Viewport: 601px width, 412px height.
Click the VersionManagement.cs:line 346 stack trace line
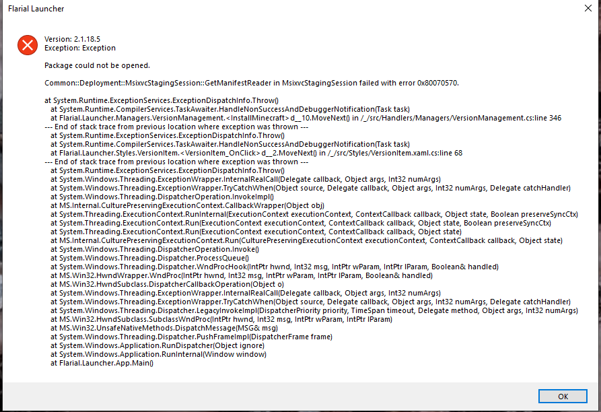[x=306, y=118]
